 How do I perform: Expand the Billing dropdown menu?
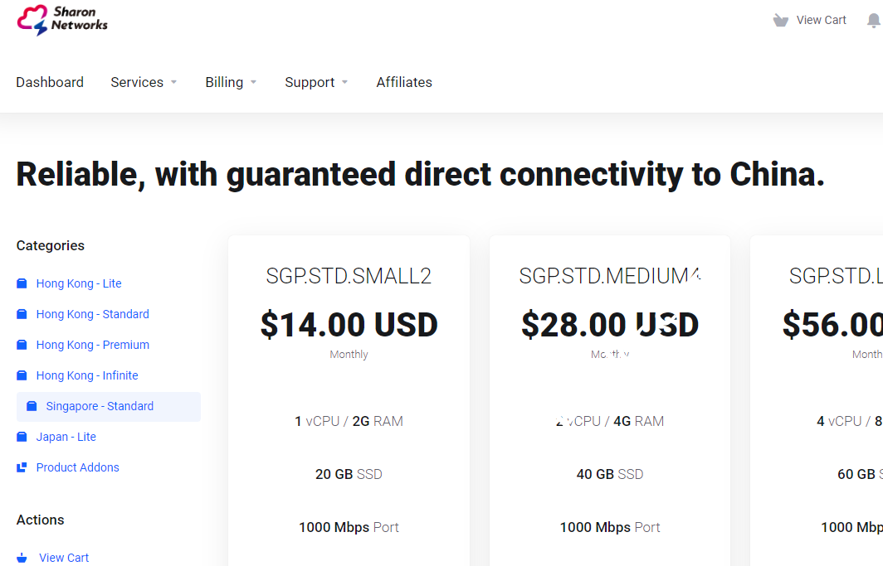[x=231, y=82]
